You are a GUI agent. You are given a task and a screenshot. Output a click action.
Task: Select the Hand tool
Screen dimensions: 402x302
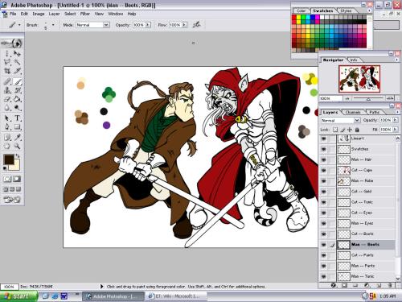7,147
